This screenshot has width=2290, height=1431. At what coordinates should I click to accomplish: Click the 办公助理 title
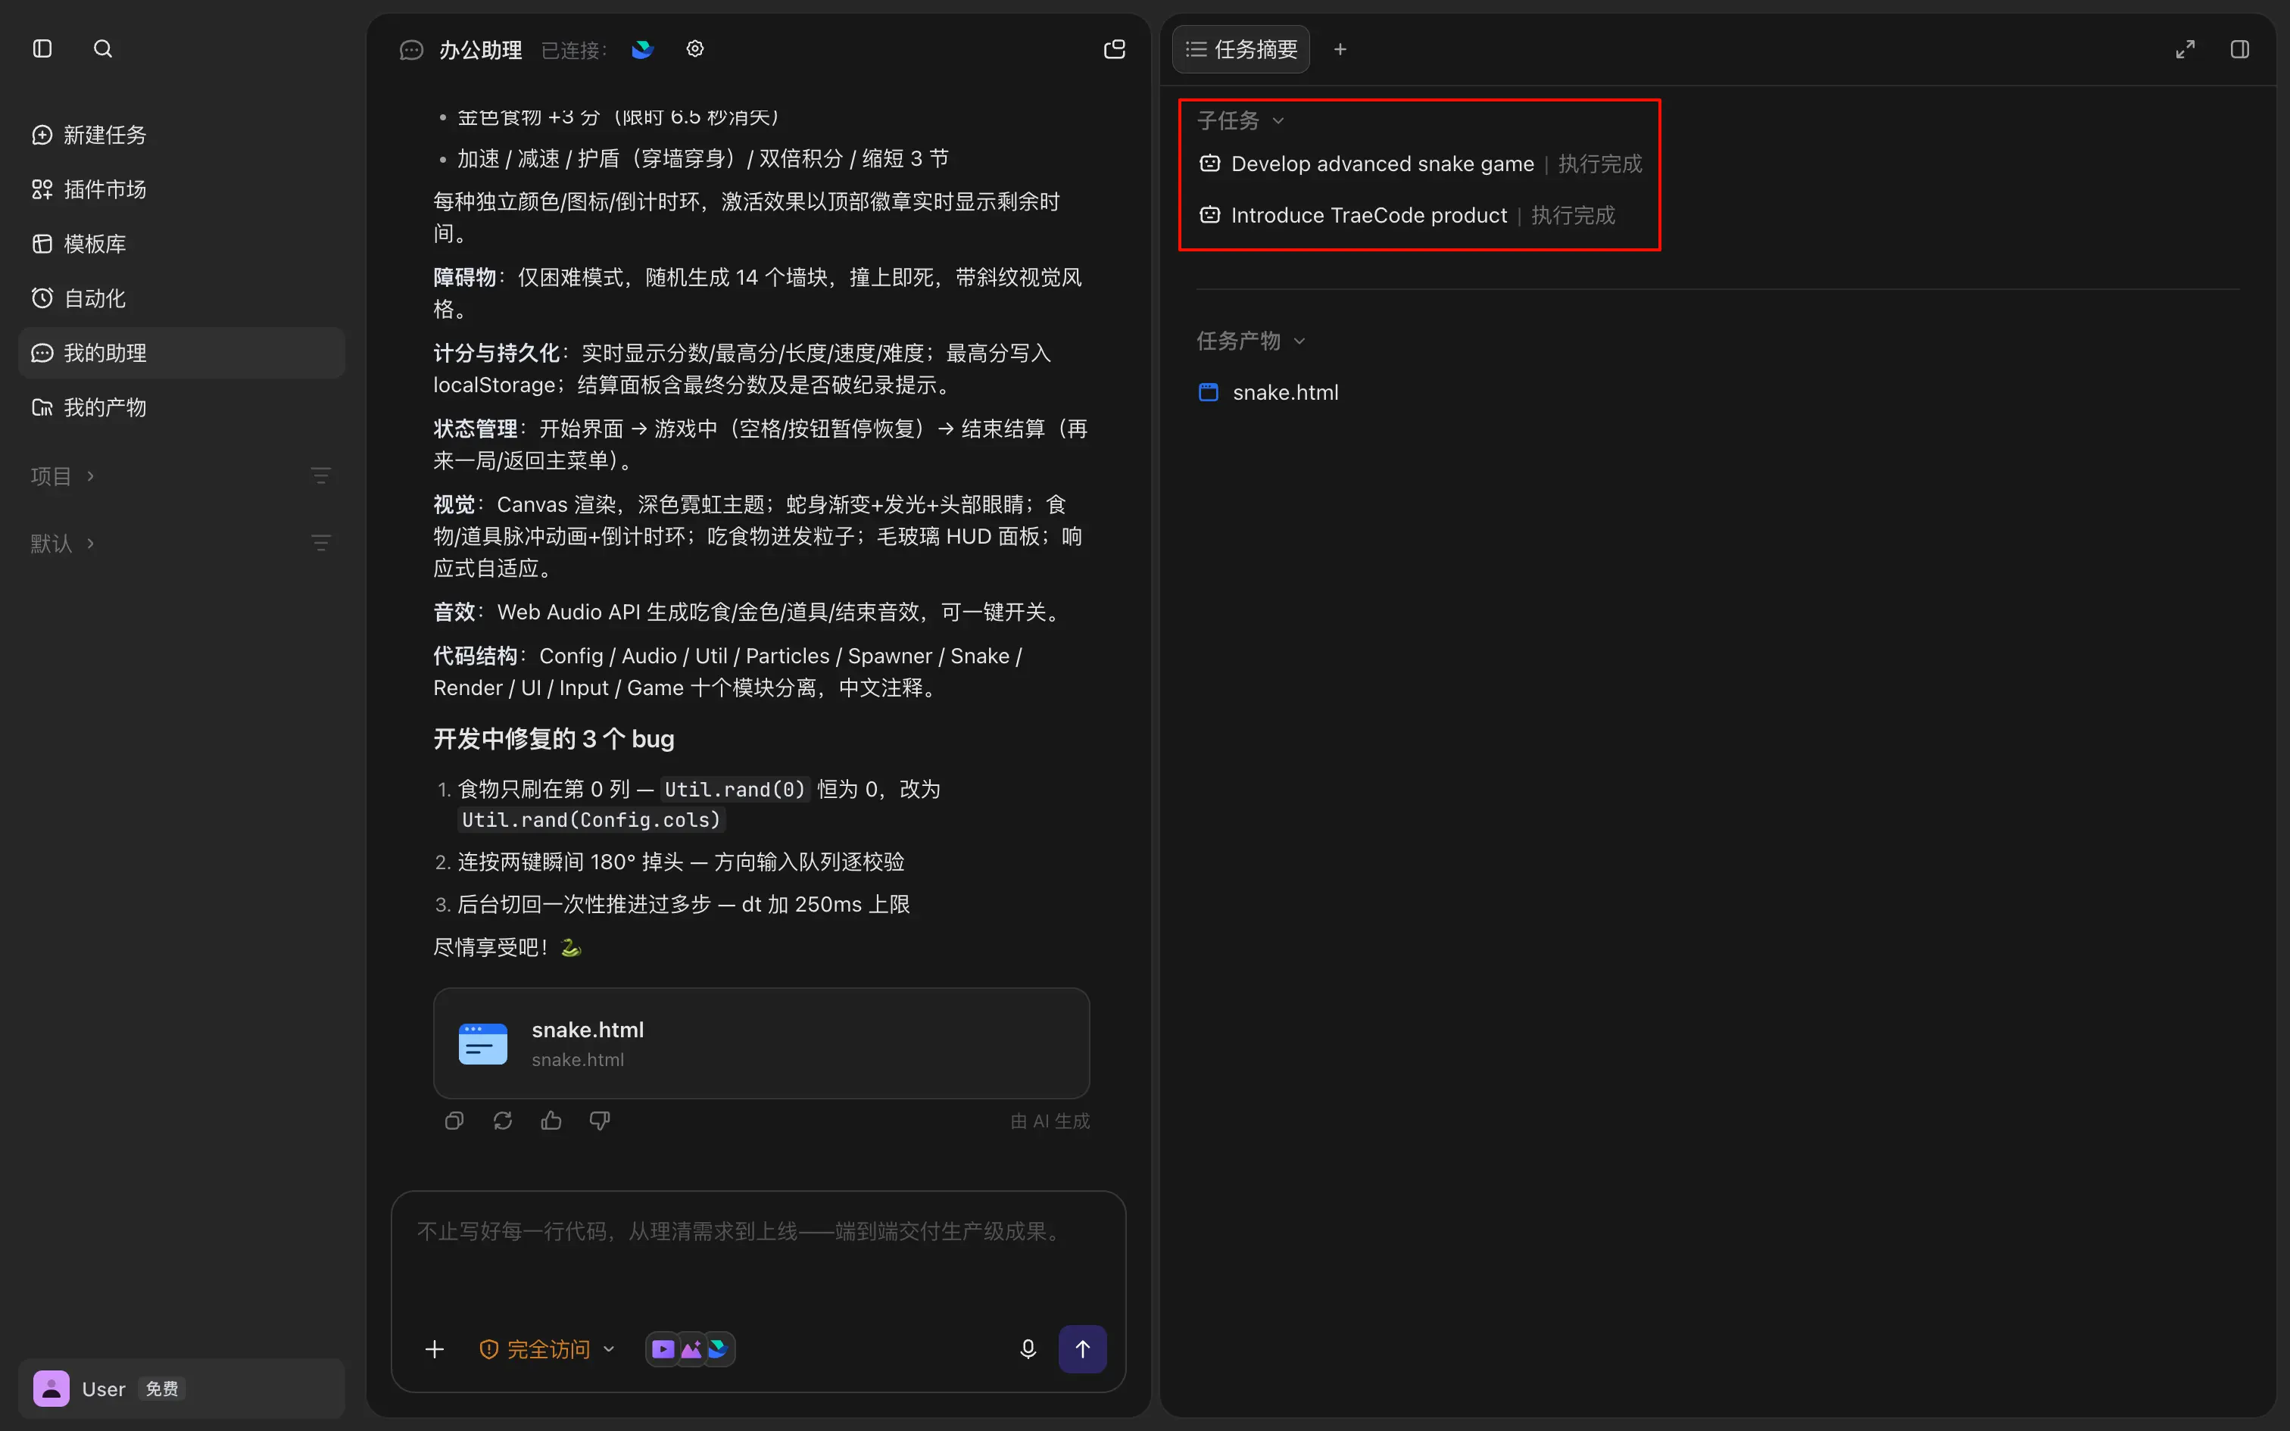[x=480, y=50]
